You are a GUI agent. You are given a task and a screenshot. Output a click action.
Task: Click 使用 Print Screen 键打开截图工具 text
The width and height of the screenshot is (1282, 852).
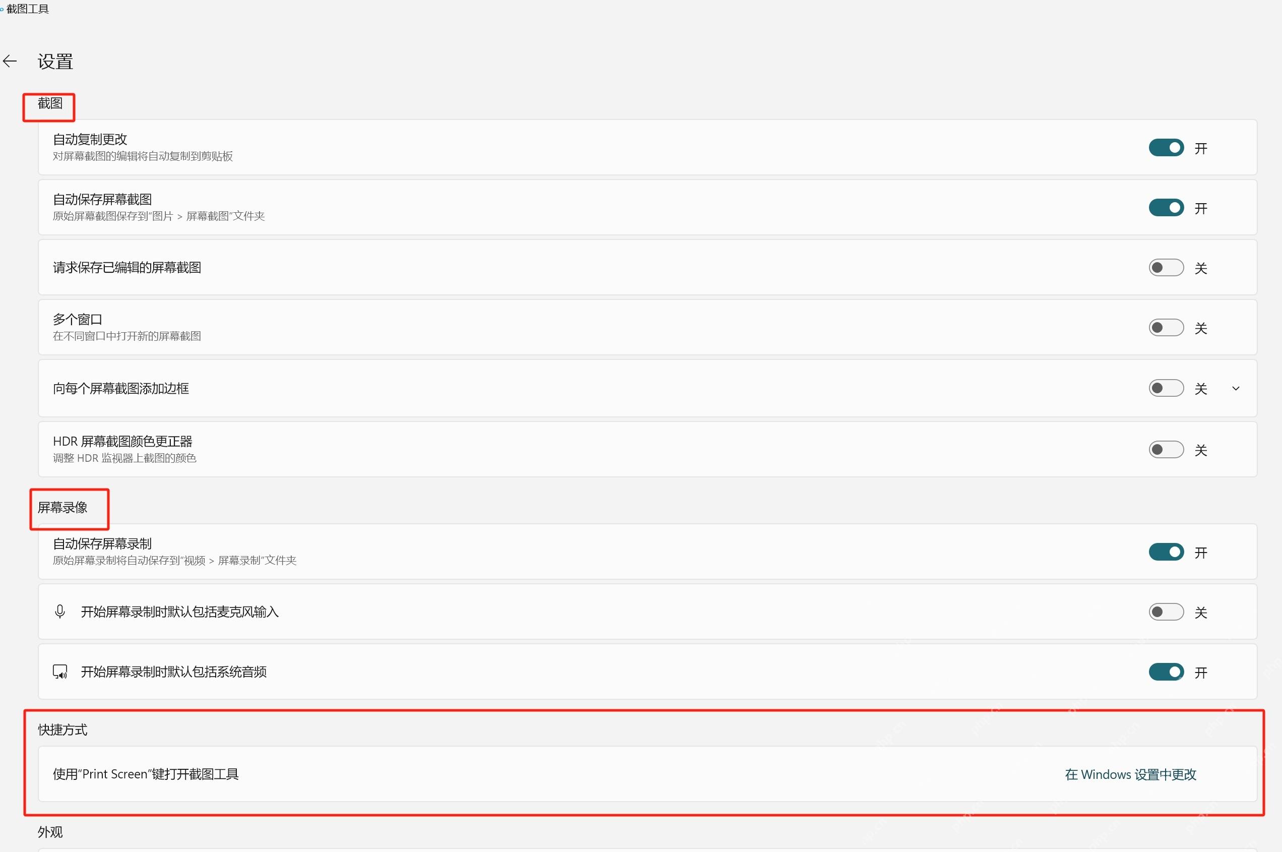[146, 774]
